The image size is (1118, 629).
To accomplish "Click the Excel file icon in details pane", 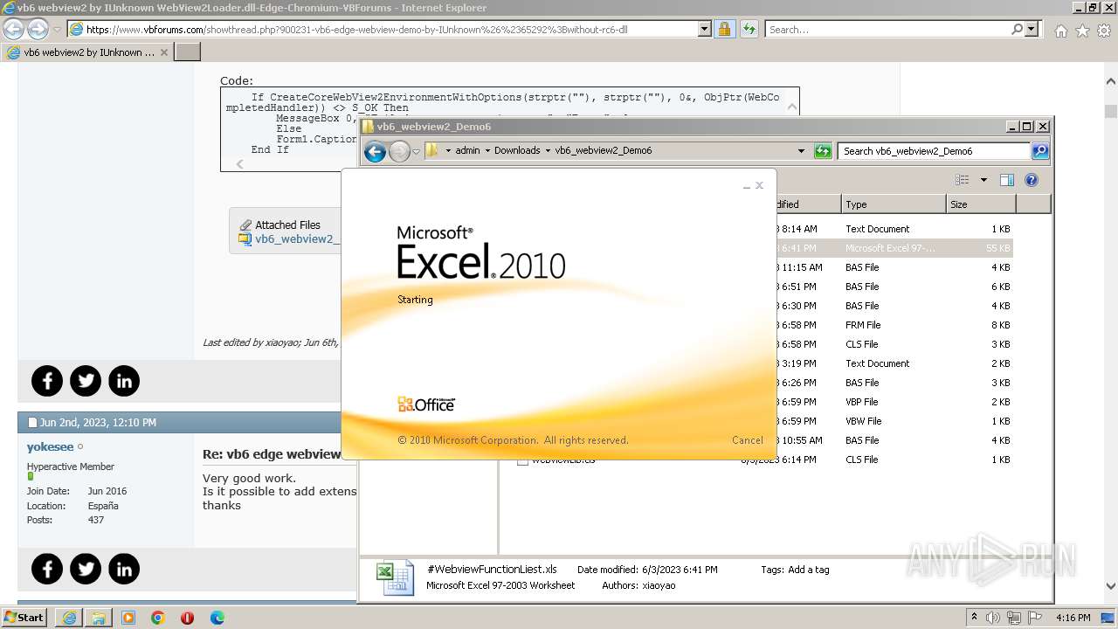I will (394, 578).
